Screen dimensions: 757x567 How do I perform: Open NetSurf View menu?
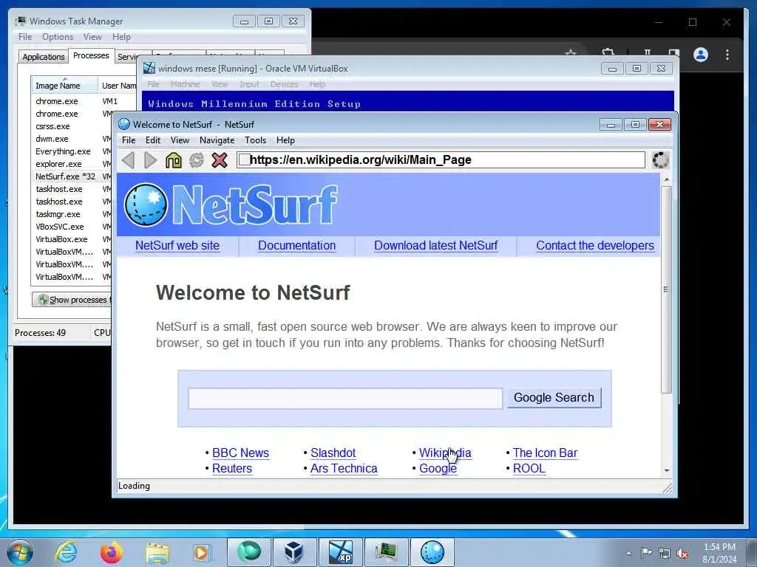coord(180,140)
